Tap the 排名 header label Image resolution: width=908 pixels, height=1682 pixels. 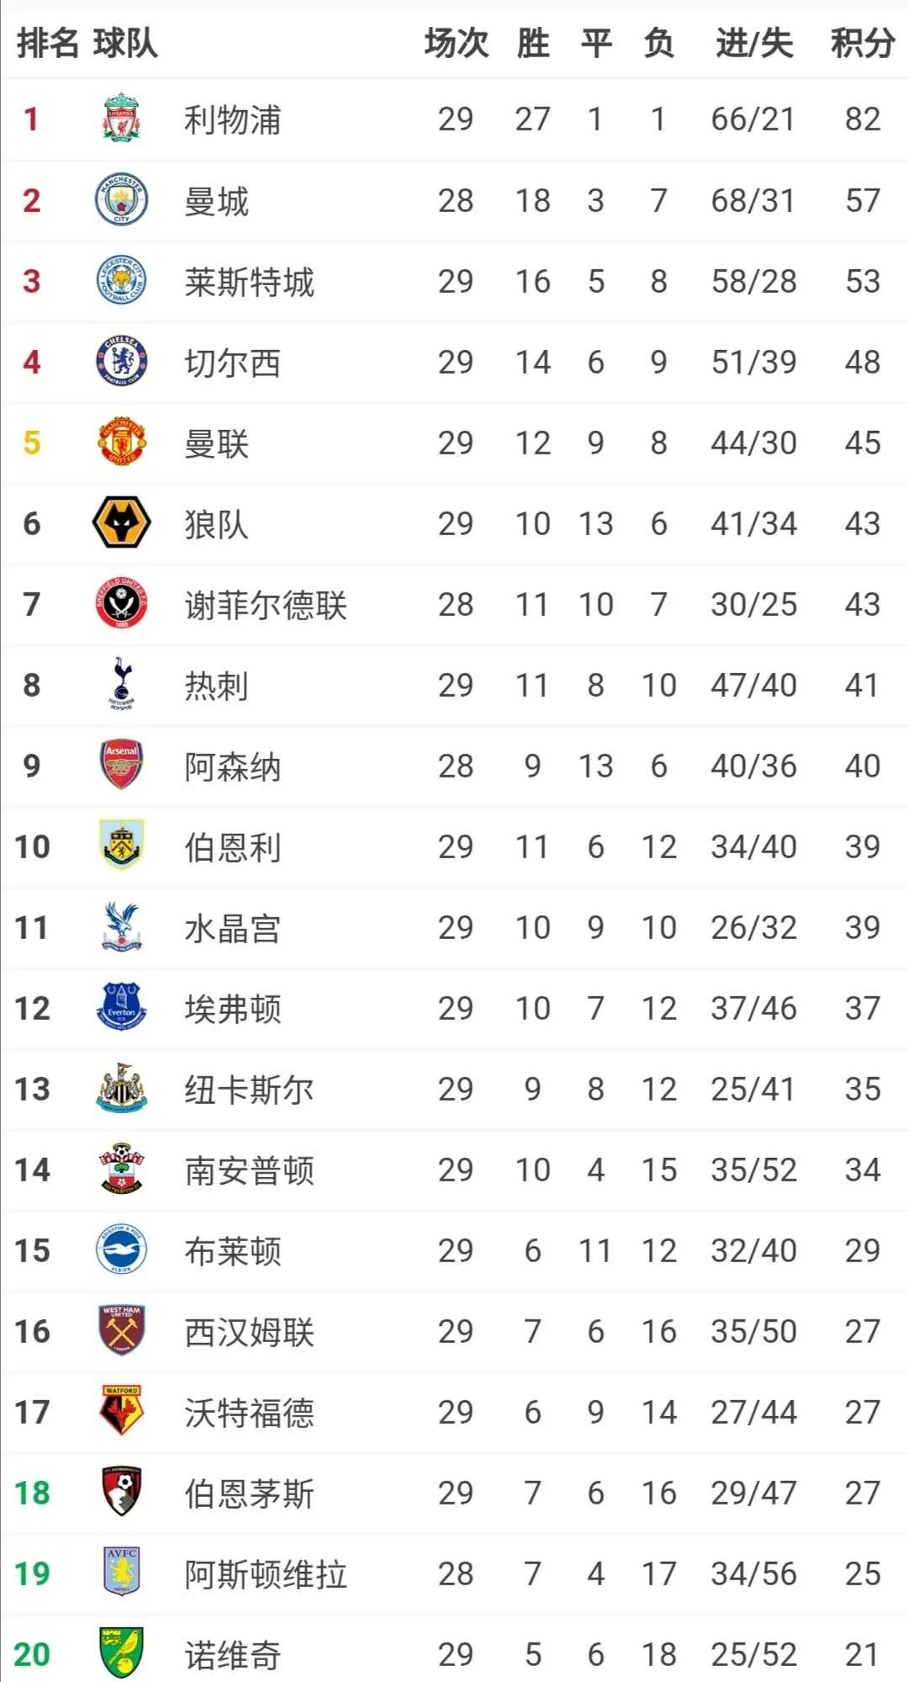click(48, 42)
